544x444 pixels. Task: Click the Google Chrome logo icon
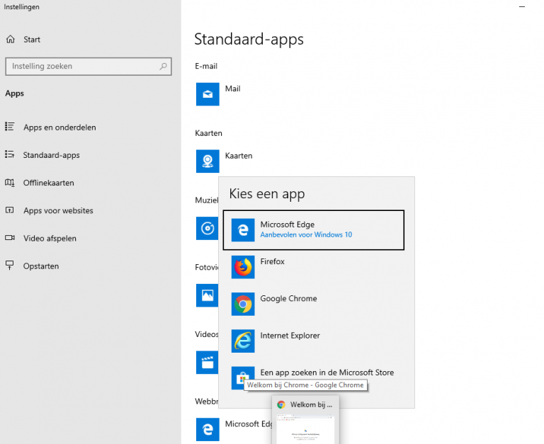pyautogui.click(x=243, y=304)
